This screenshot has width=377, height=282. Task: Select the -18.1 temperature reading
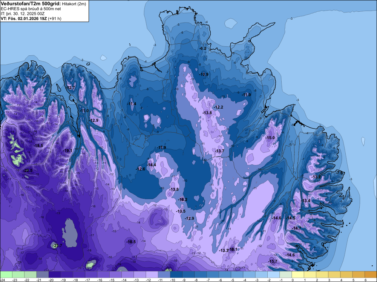233,250
